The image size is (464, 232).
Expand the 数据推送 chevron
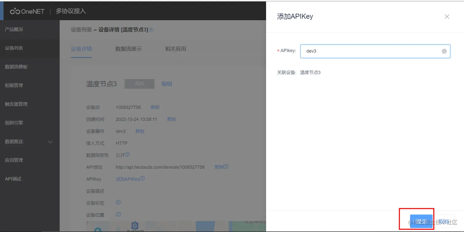(x=50, y=142)
